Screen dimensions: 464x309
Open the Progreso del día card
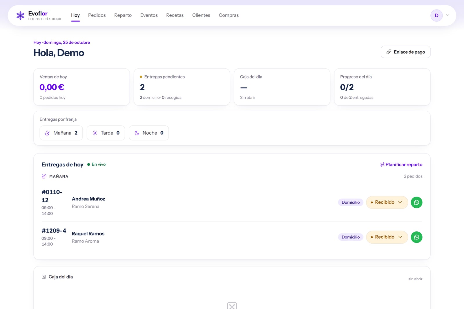[x=382, y=87]
